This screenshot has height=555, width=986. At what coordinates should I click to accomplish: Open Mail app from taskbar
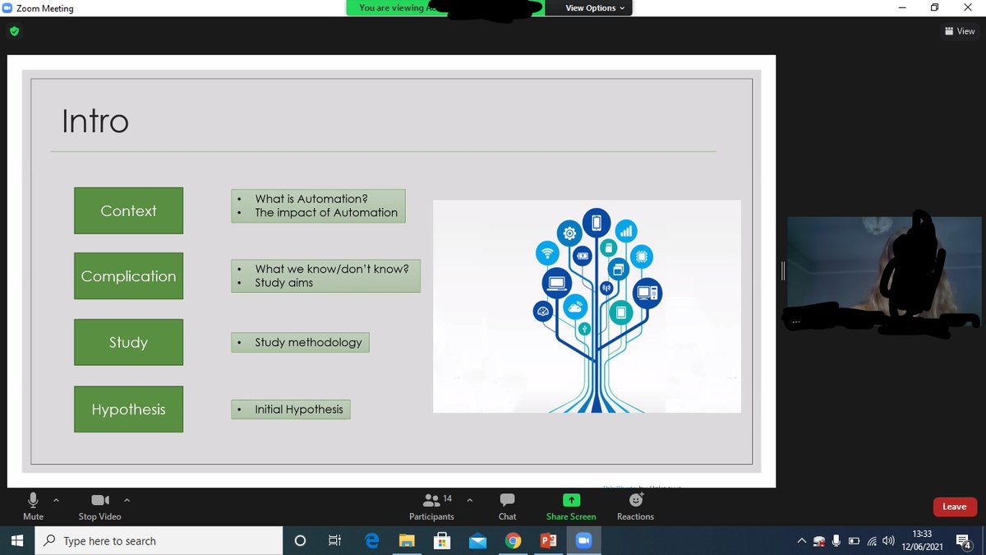click(477, 541)
